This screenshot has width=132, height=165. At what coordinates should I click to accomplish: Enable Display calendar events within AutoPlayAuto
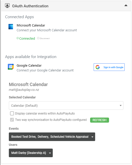(12, 114)
